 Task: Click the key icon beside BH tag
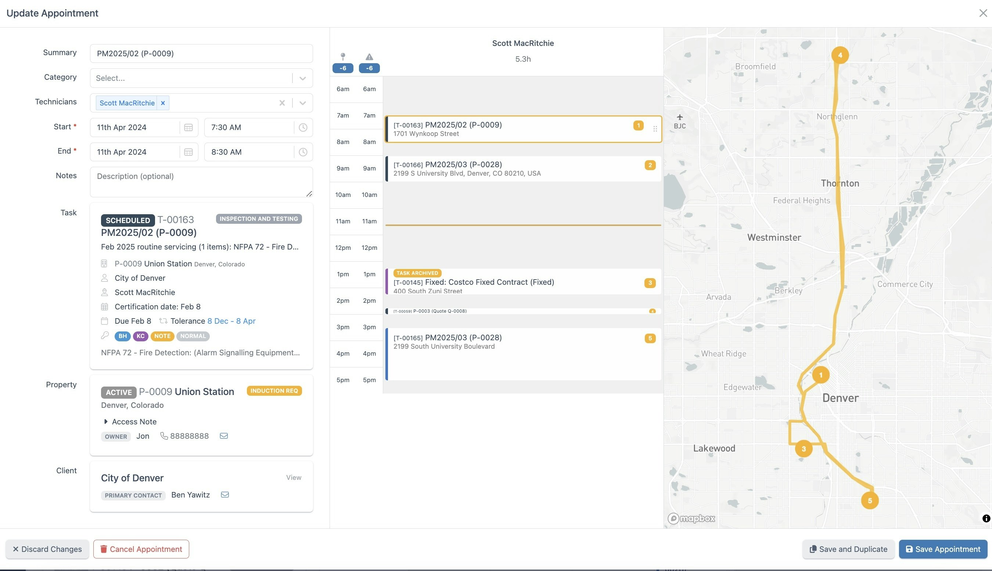click(105, 336)
